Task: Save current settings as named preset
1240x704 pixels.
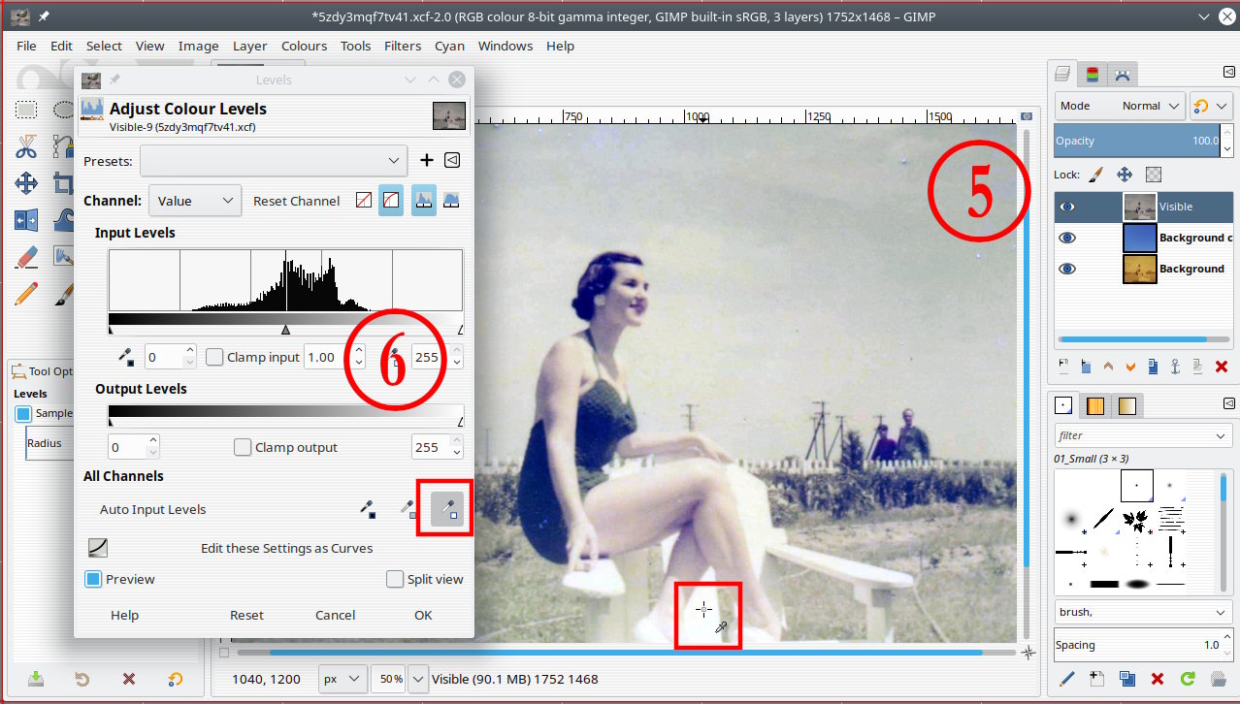Action: click(x=426, y=160)
